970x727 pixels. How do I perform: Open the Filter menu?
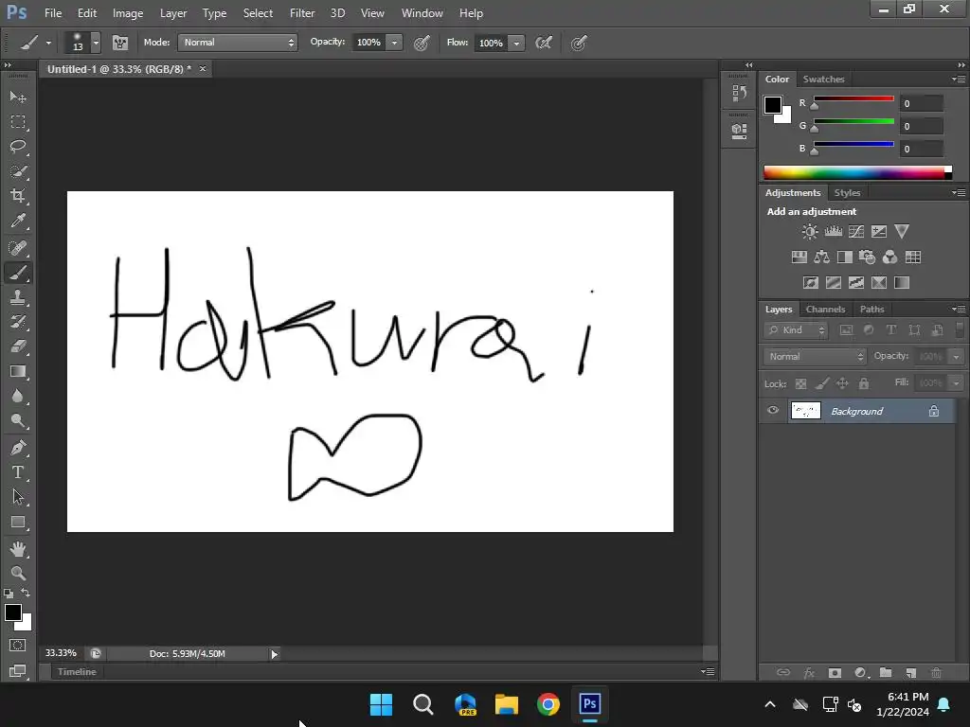pos(302,13)
